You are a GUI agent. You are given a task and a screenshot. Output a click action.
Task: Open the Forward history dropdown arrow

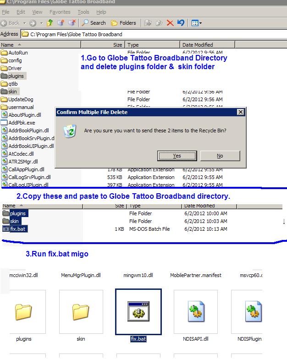41,23
